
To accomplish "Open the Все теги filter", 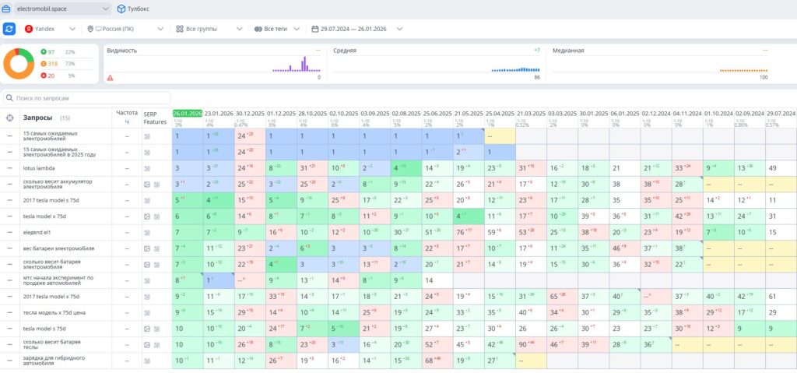I will coord(277,29).
